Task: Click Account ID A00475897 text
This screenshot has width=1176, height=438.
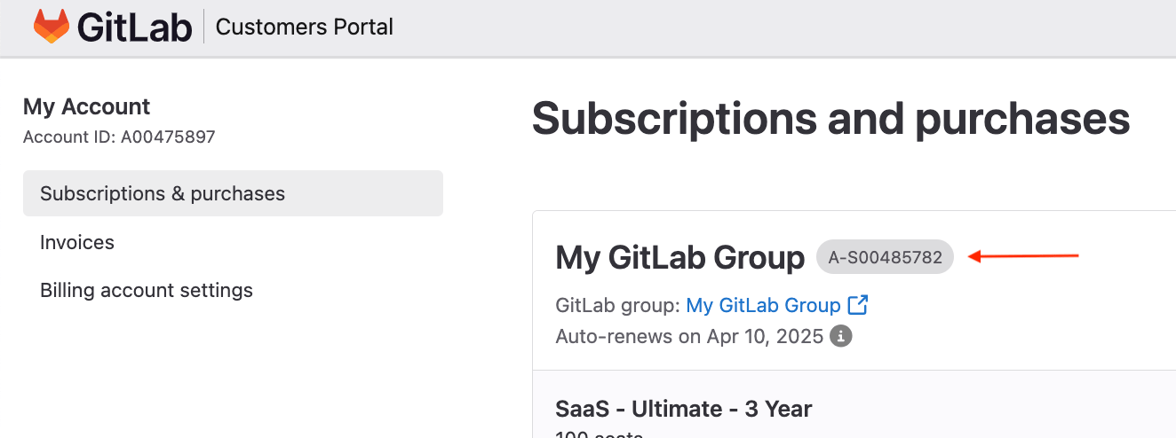Action: [x=119, y=137]
